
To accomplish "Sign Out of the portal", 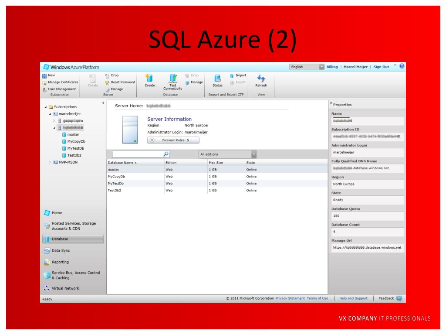I will [381, 67].
